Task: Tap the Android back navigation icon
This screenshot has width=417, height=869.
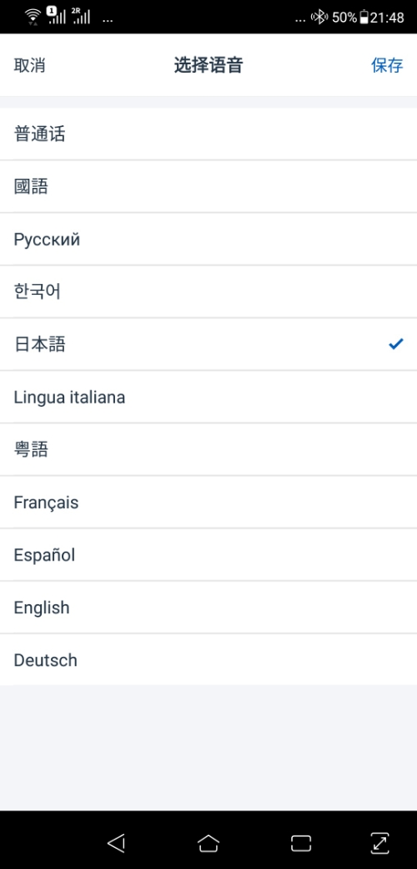Action: [x=116, y=843]
